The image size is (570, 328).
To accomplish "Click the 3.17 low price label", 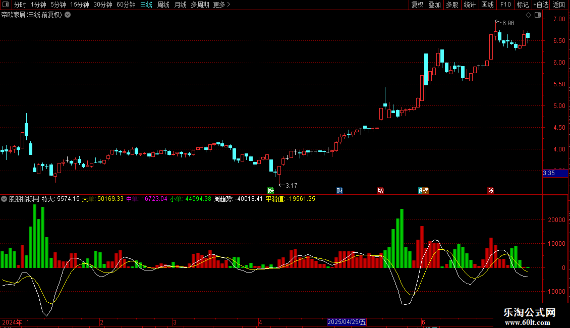I will [x=291, y=186].
